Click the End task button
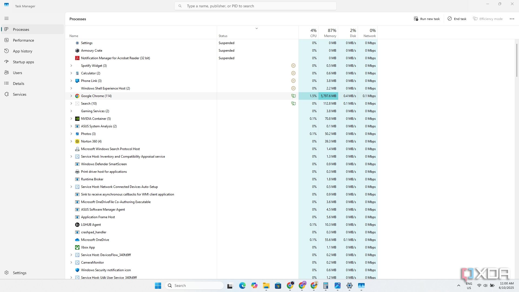519x292 pixels. pyautogui.click(x=457, y=19)
